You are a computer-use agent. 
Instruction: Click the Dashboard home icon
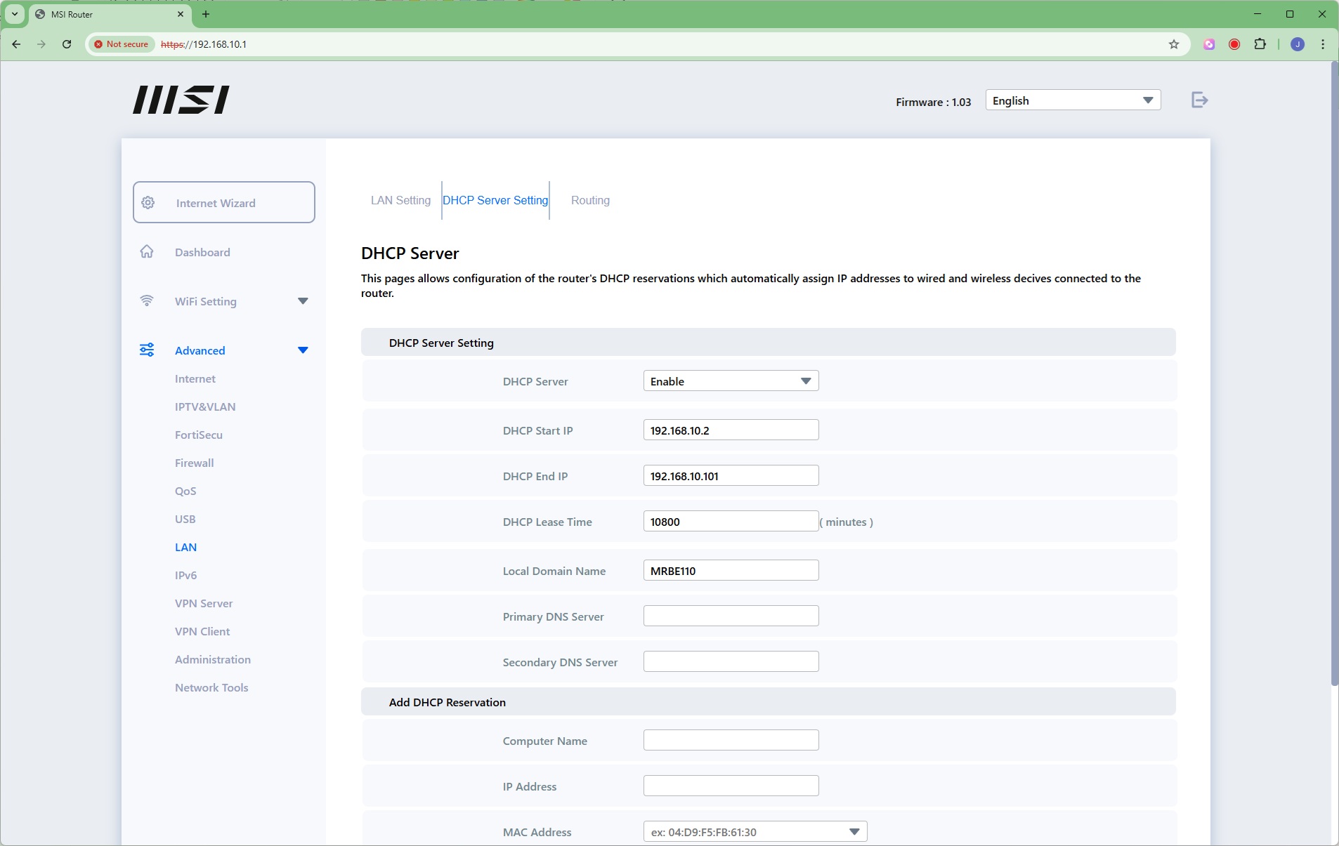(147, 252)
